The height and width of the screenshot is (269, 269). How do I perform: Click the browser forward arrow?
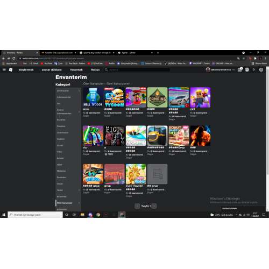[x=9, y=58]
